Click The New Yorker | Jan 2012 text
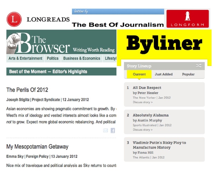Viewport: 213px width, 172px height. [x=152, y=98]
